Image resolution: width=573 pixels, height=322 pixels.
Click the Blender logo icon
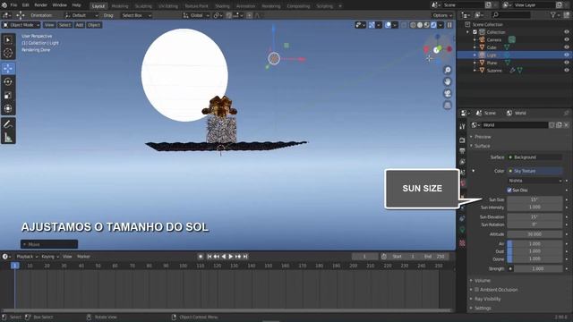(4, 5)
